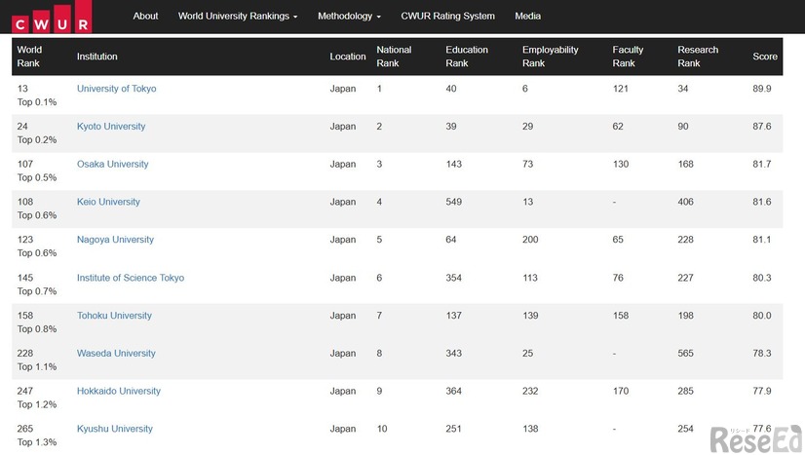Screen dimensions: 805x455
Task: Select employability rank 73 for Osaka University
Action: [x=528, y=164]
